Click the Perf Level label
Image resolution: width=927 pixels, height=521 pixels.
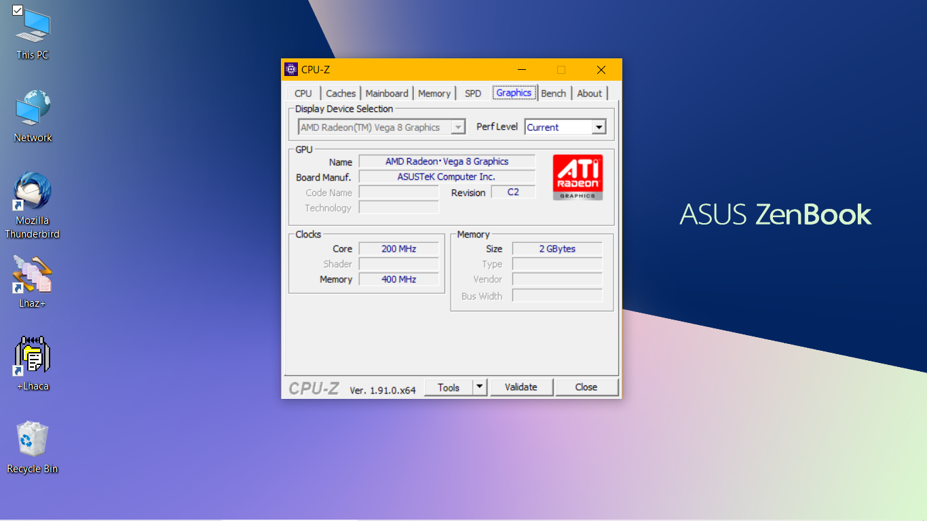pyautogui.click(x=497, y=127)
